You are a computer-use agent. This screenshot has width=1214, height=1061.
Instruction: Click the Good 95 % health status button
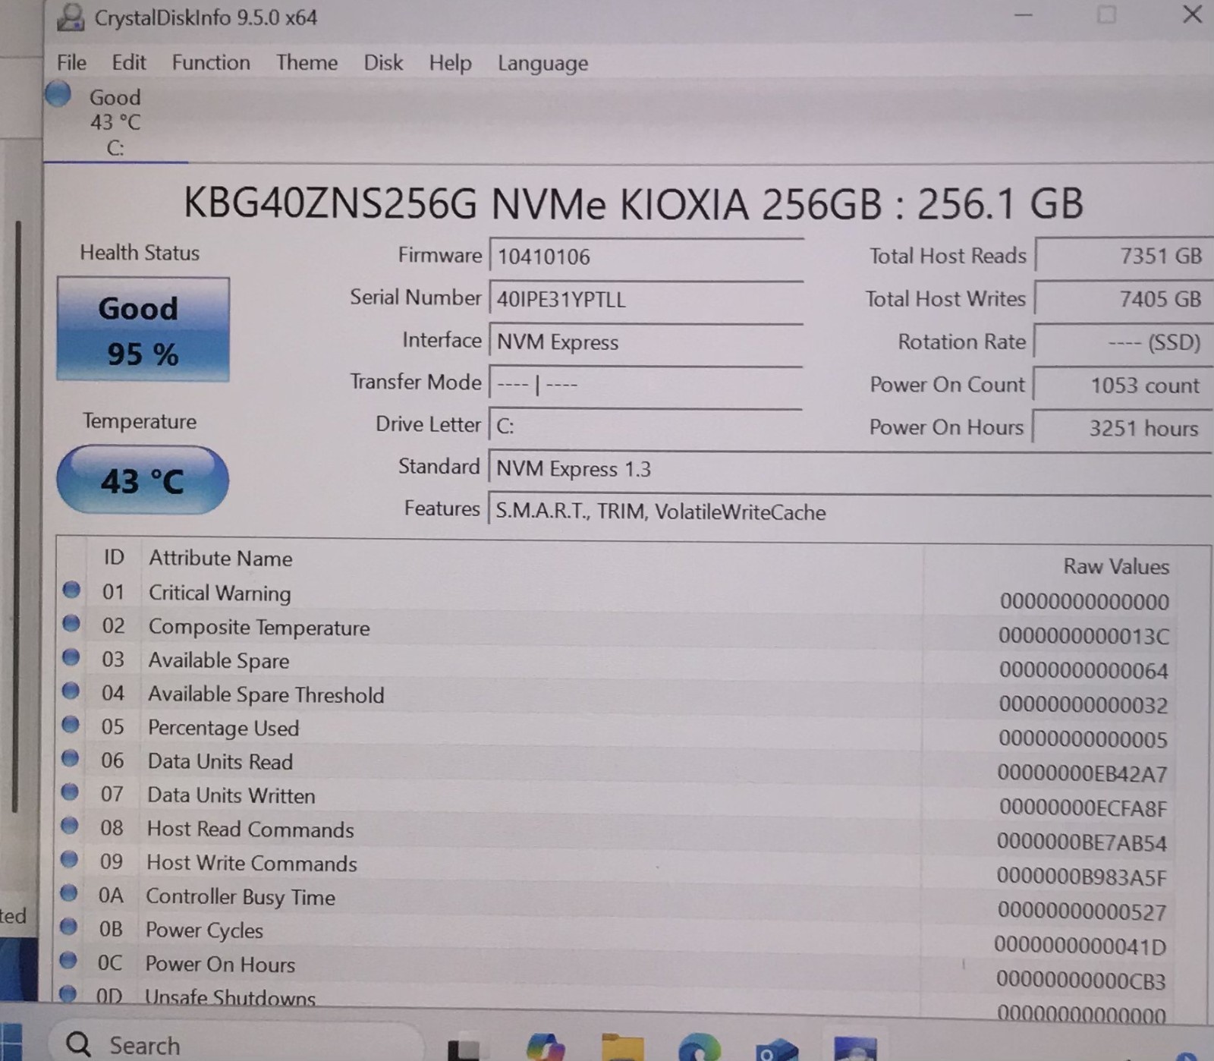tap(143, 329)
